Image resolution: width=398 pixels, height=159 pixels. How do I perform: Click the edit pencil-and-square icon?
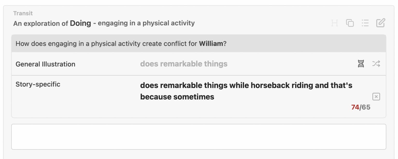point(381,23)
